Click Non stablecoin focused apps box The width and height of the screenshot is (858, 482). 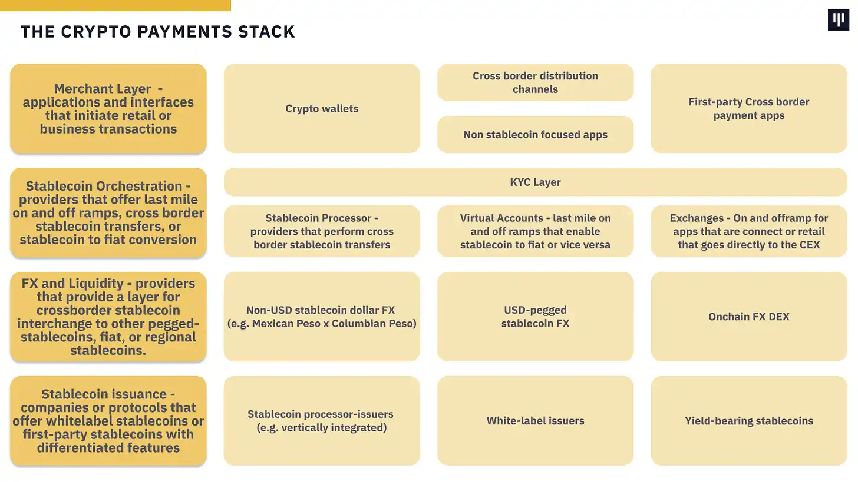(x=535, y=135)
